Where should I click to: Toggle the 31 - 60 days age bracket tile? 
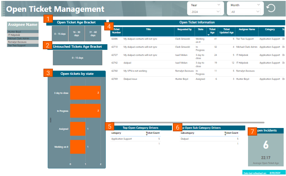(93, 34)
